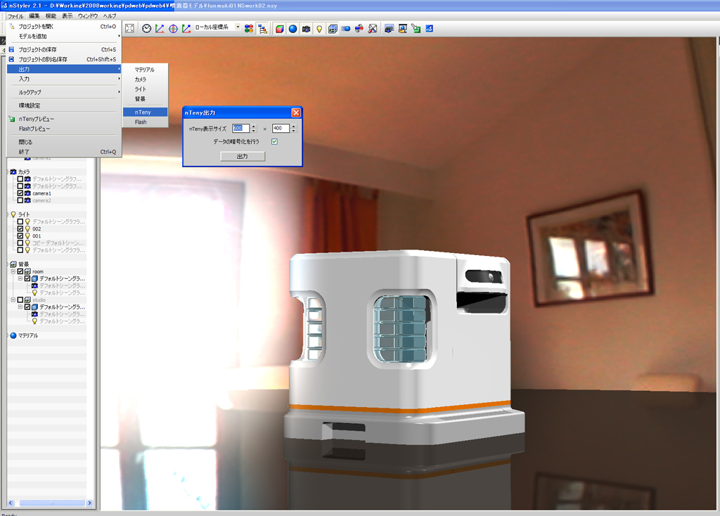The image size is (720, 516).
Task: Click the fit-to-view frame toolbar icon
Action: tap(129, 29)
